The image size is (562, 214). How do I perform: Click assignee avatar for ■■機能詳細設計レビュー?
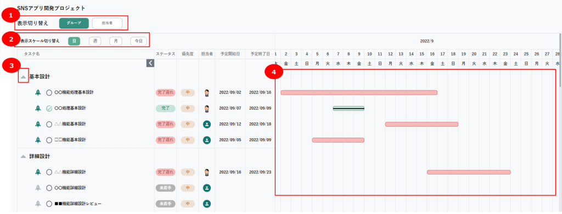tap(207, 204)
